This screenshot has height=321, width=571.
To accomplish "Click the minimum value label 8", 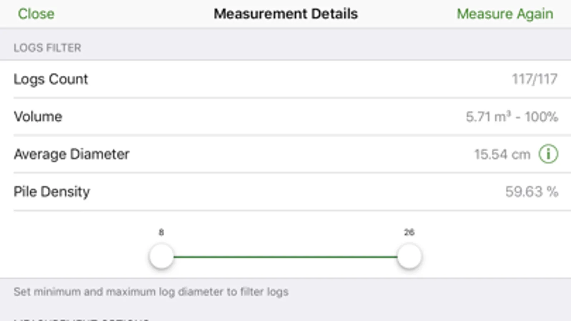I will click(x=161, y=233).
